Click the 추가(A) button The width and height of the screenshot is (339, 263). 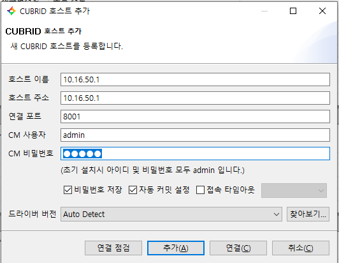[x=176, y=248]
